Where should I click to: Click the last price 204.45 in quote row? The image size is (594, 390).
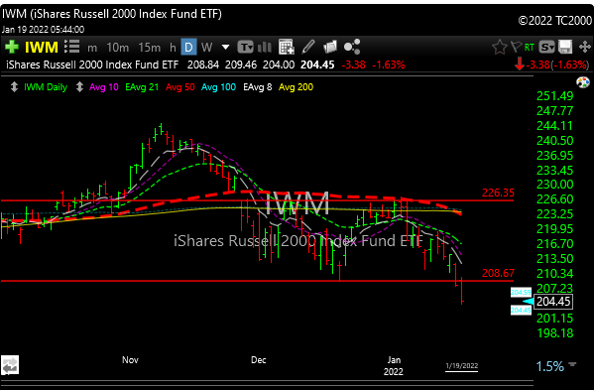317,65
